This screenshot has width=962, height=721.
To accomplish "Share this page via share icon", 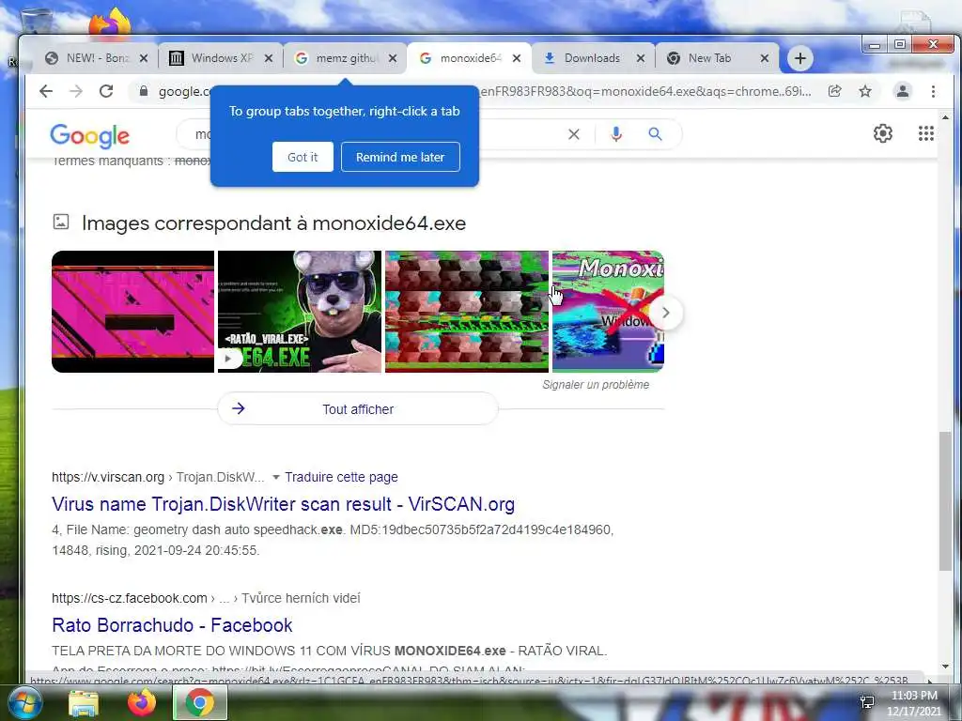I will [x=834, y=91].
